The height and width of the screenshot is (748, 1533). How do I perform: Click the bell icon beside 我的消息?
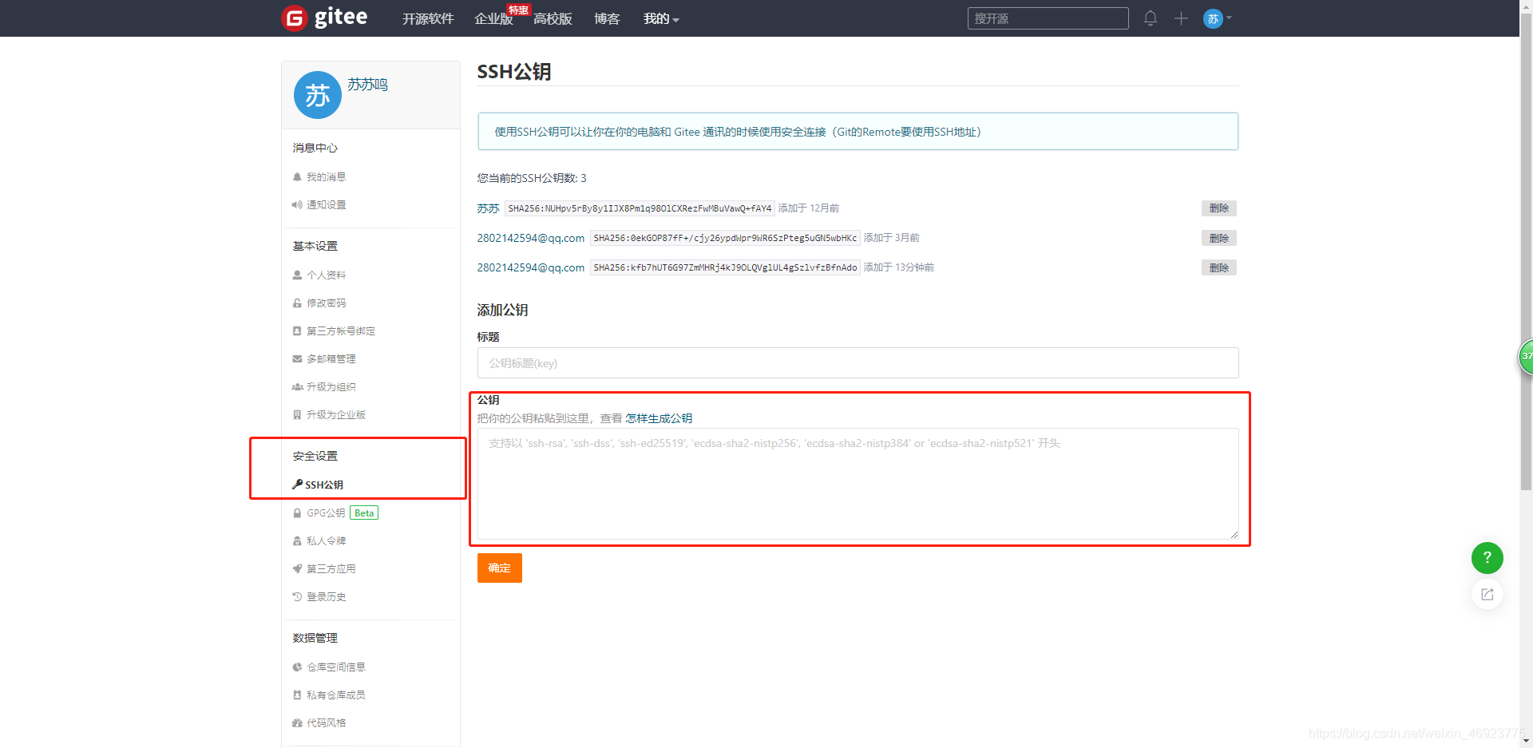pos(297,176)
